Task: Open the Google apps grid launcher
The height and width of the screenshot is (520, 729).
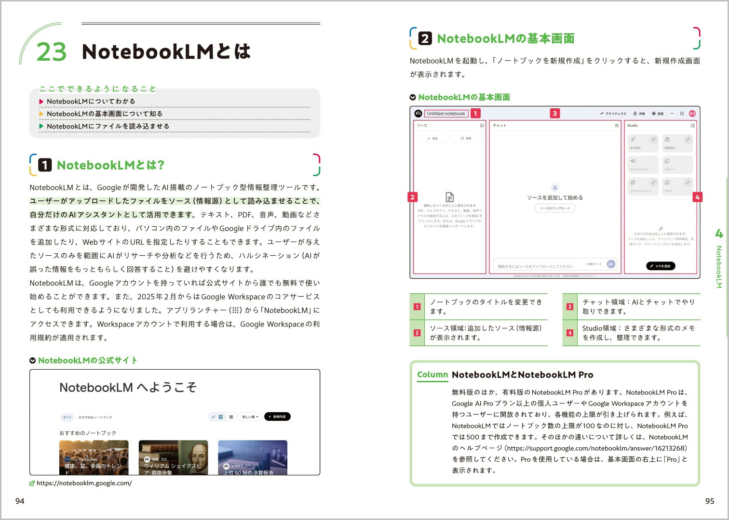Action: coord(682,114)
